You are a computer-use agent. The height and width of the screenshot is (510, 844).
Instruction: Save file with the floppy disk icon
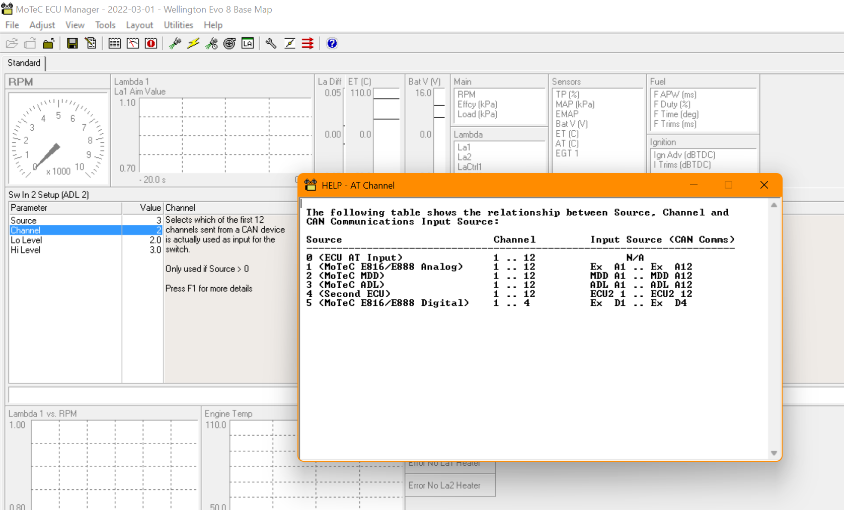(x=72, y=43)
